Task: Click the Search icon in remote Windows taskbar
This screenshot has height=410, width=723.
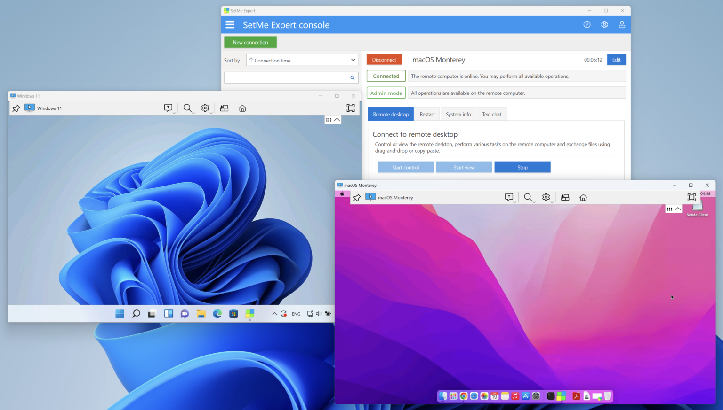Action: coord(136,314)
